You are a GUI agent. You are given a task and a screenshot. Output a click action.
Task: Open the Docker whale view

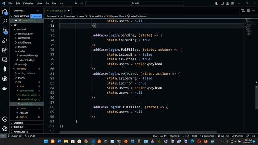click(x=5, y=89)
